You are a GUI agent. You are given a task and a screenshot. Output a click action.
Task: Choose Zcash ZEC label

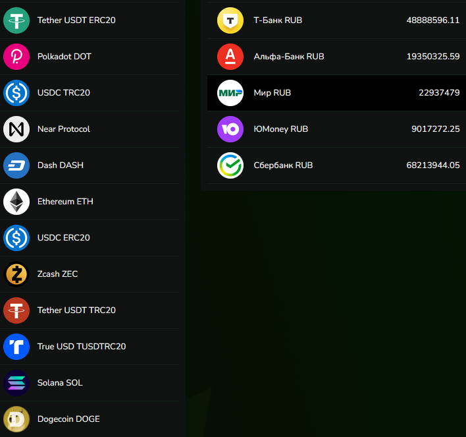[58, 274]
